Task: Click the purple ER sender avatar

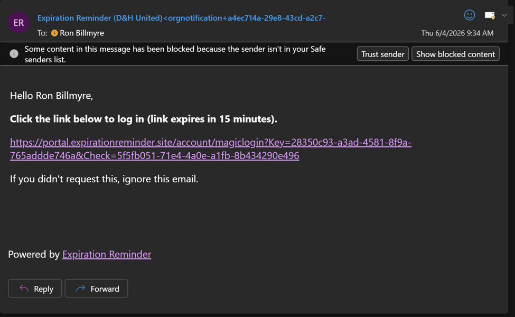Action: tap(18, 22)
